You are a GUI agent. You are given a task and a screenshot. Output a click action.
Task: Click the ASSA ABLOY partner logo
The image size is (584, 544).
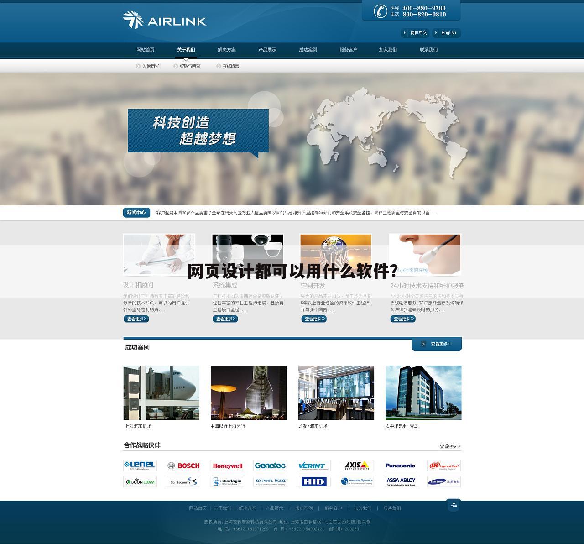pos(401,481)
